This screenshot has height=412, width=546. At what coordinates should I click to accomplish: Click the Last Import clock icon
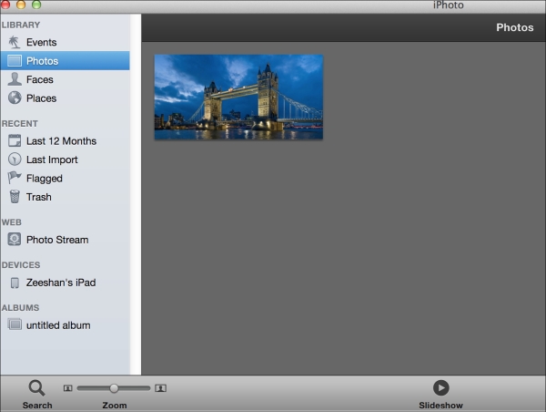pos(15,160)
